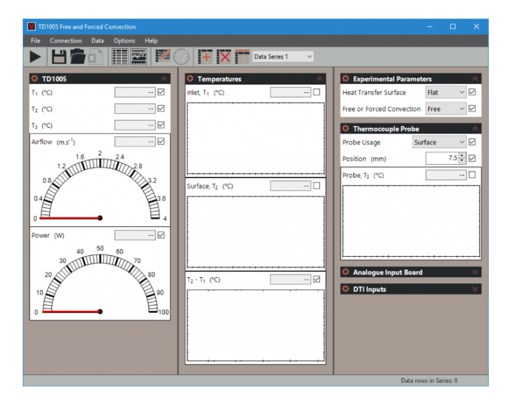Toggle the T₂ - T₁ checkbox

pos(316,279)
